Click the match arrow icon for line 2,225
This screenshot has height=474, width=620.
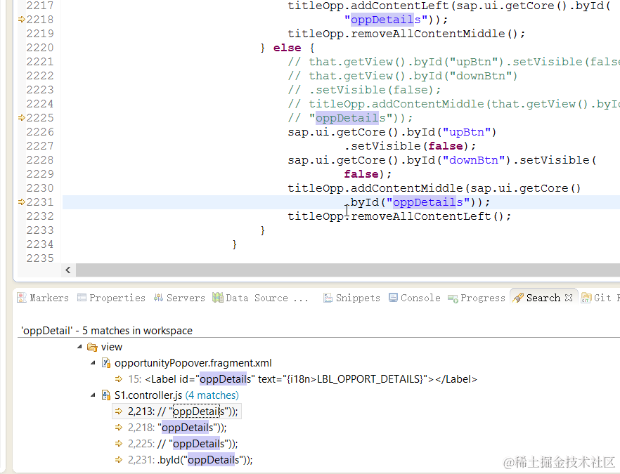click(x=119, y=444)
